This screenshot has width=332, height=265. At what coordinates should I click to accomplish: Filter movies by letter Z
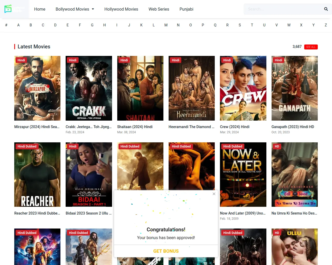click(326, 25)
